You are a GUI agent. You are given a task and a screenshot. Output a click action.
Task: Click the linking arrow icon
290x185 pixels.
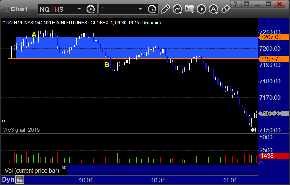click(226, 9)
